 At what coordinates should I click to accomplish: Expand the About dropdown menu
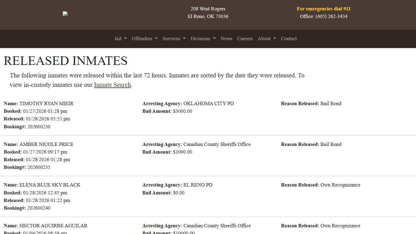click(x=266, y=39)
